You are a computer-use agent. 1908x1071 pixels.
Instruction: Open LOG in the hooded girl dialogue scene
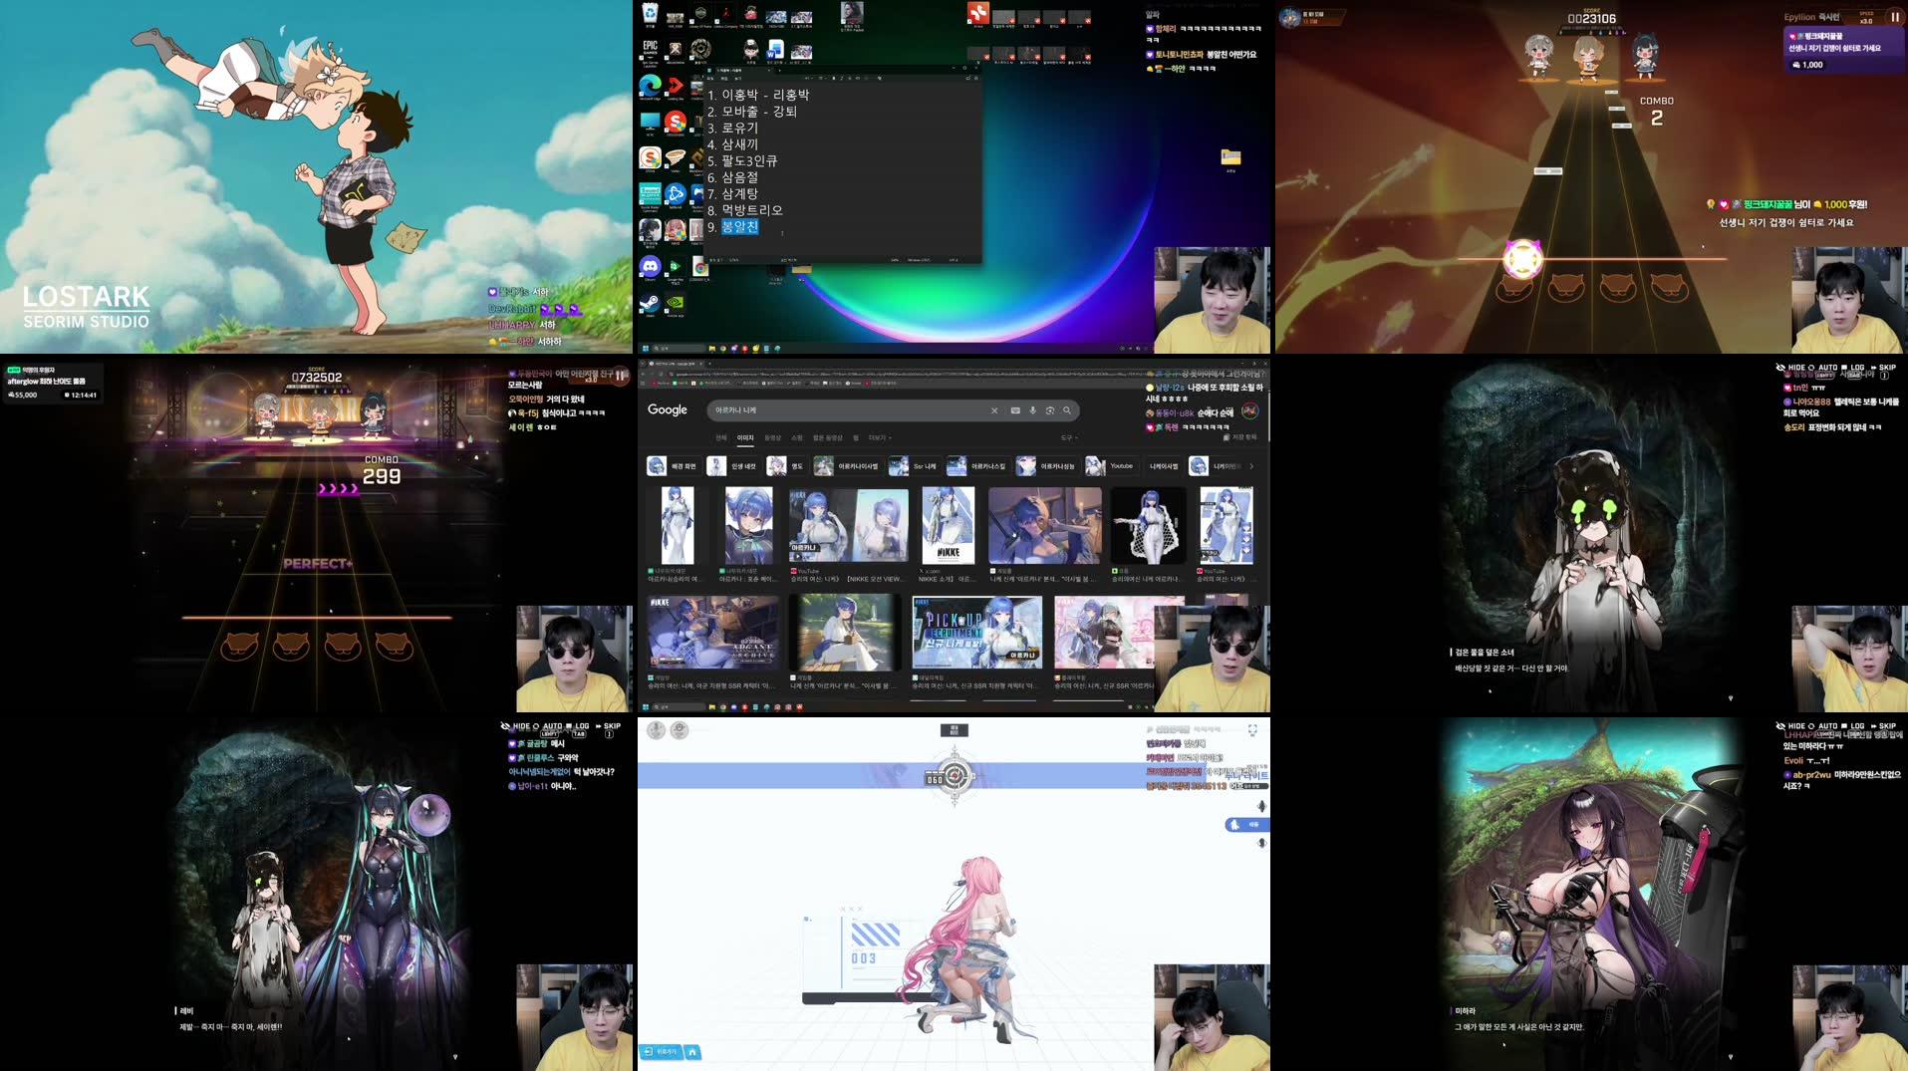point(1852,368)
